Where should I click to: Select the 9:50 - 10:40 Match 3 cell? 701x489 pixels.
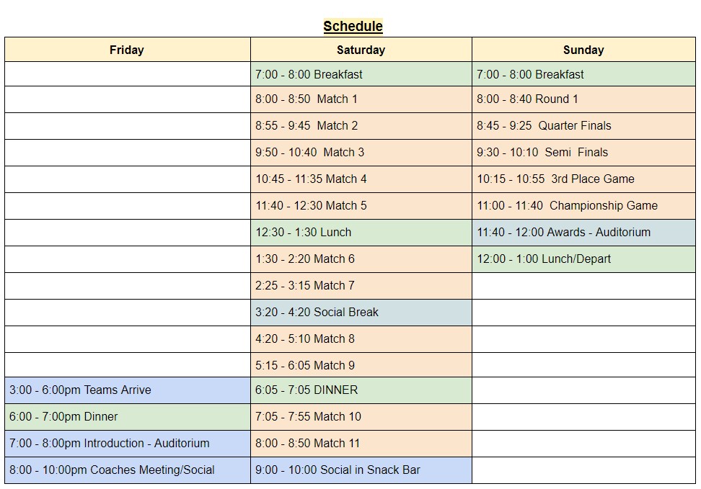[361, 152]
